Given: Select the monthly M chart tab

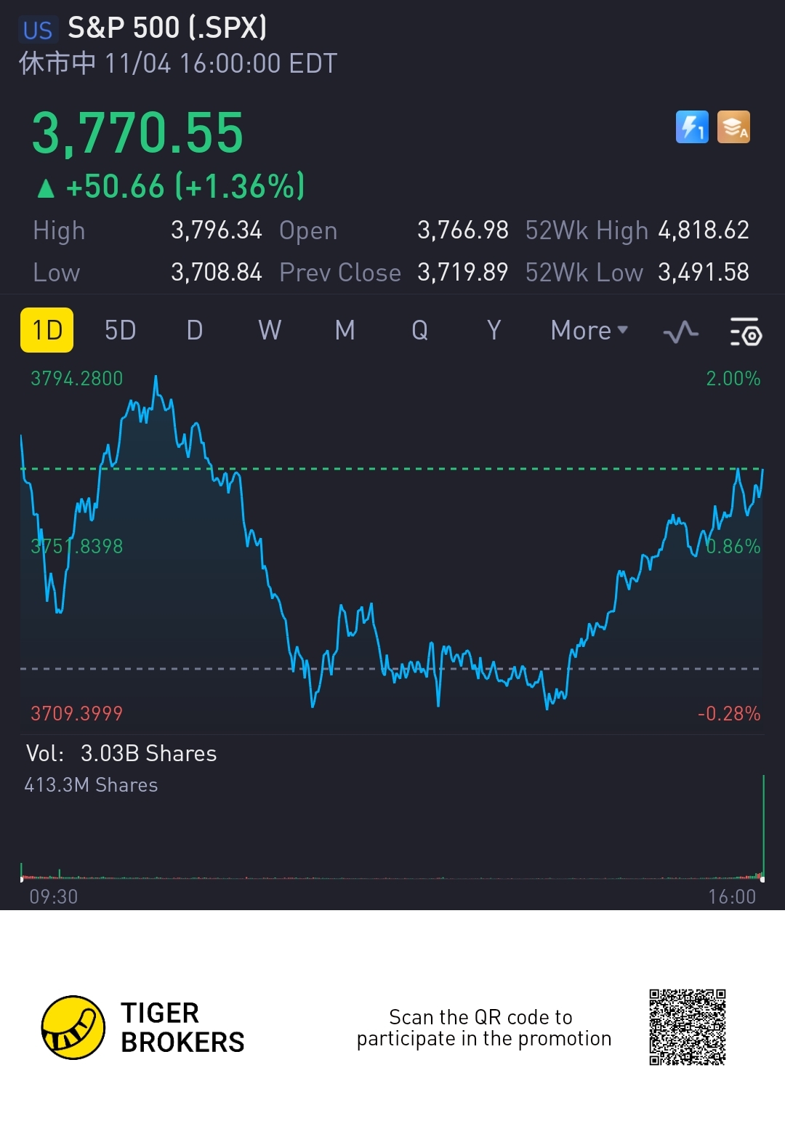Looking at the screenshot, I should [345, 330].
